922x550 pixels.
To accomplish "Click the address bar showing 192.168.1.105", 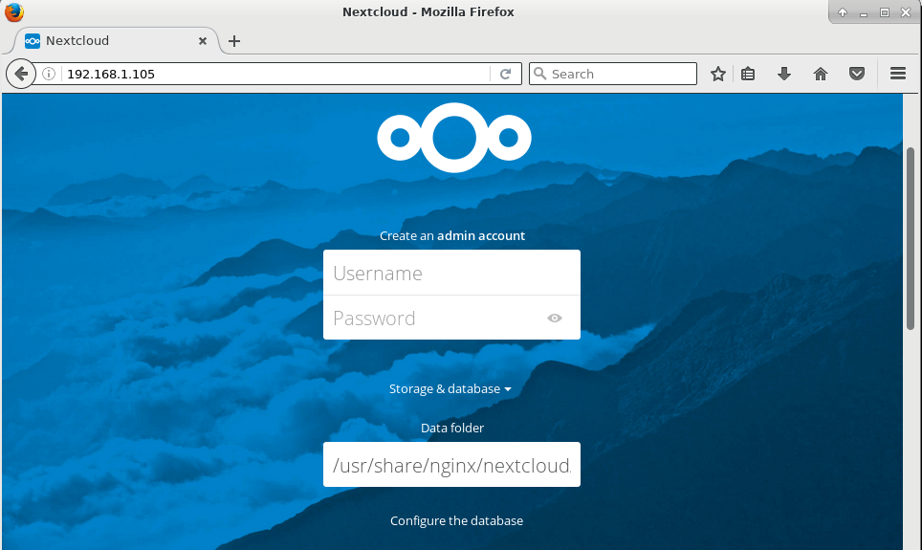I will click(277, 74).
